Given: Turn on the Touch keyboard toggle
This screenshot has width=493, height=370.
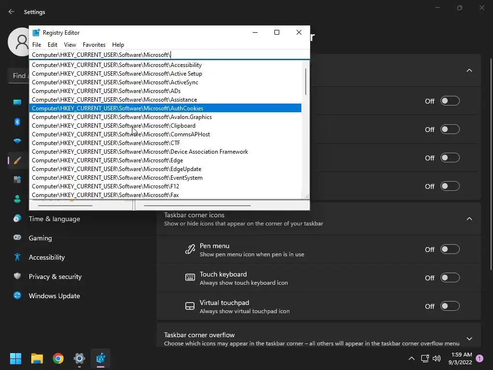Looking at the screenshot, I should click(450, 278).
